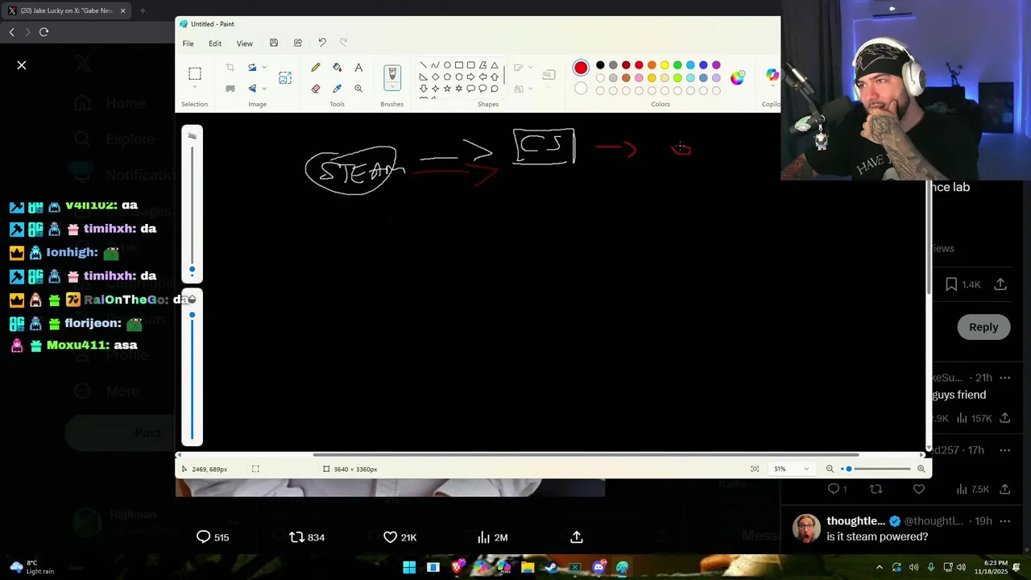The height and width of the screenshot is (580, 1031).
Task: Select the five-point Star shape
Action: (x=447, y=89)
